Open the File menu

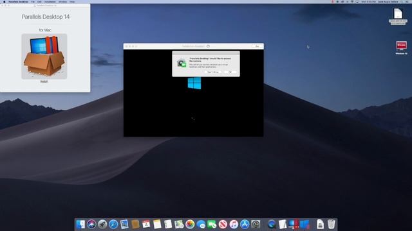click(33, 1)
